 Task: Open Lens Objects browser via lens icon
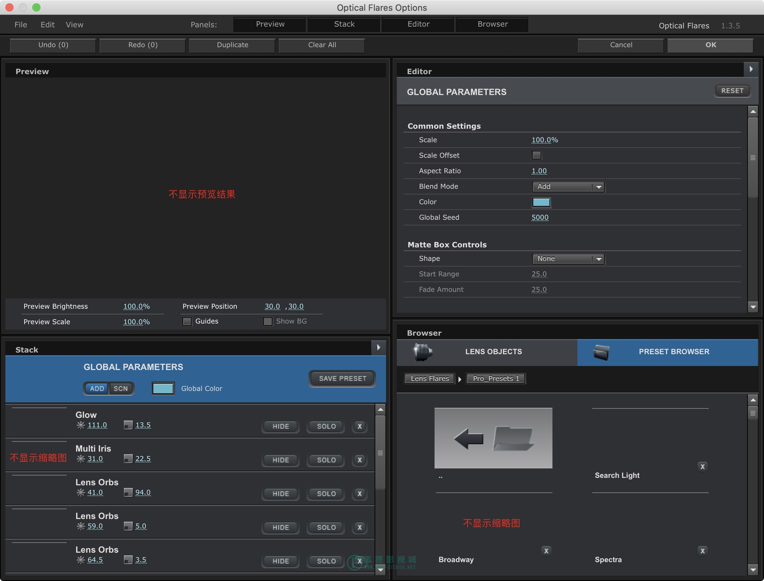pyautogui.click(x=423, y=352)
